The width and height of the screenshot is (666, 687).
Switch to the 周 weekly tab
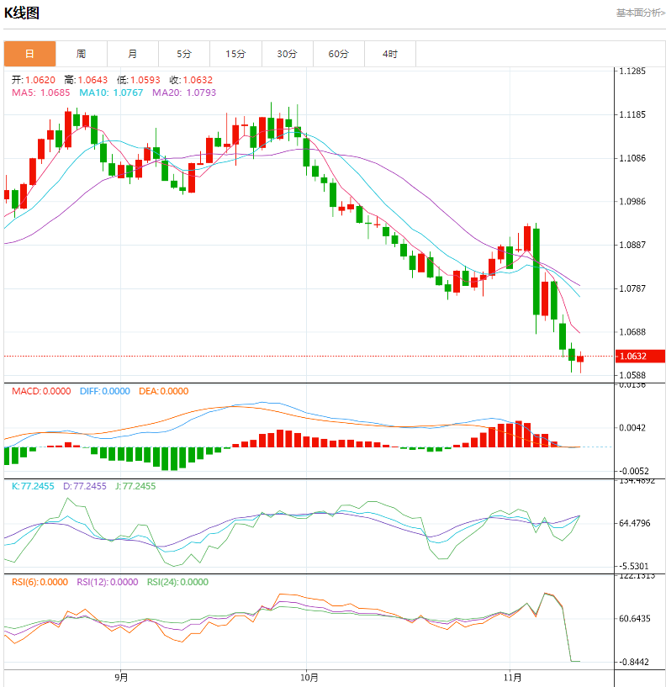[x=82, y=54]
